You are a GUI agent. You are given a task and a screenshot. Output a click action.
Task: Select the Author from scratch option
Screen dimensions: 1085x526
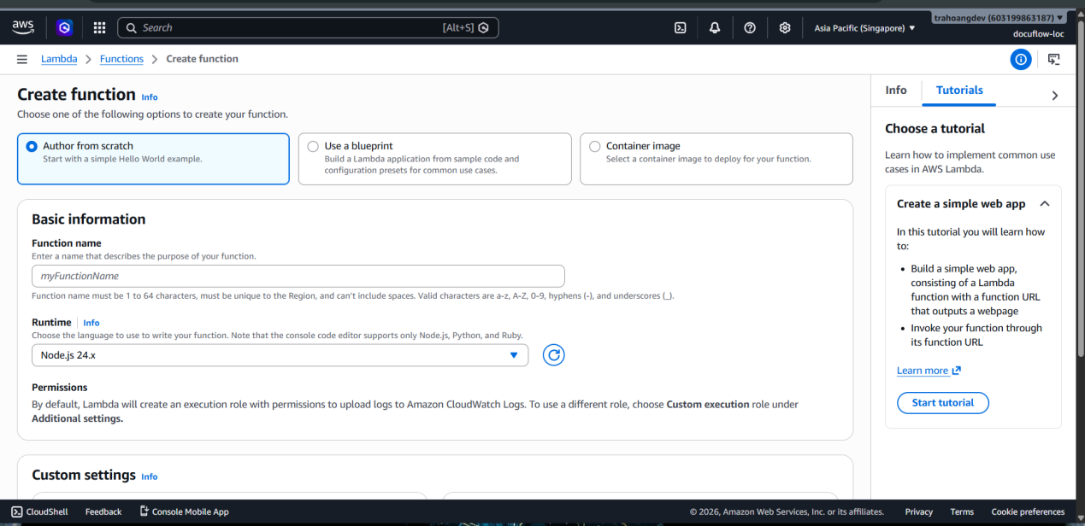pos(153,159)
